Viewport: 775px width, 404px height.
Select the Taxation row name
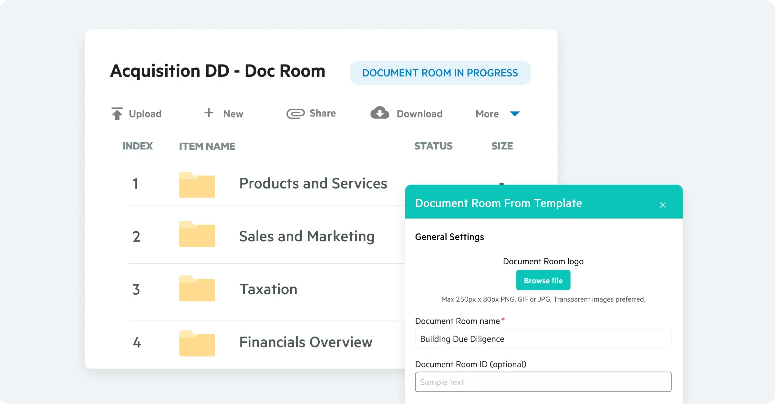pyautogui.click(x=268, y=289)
